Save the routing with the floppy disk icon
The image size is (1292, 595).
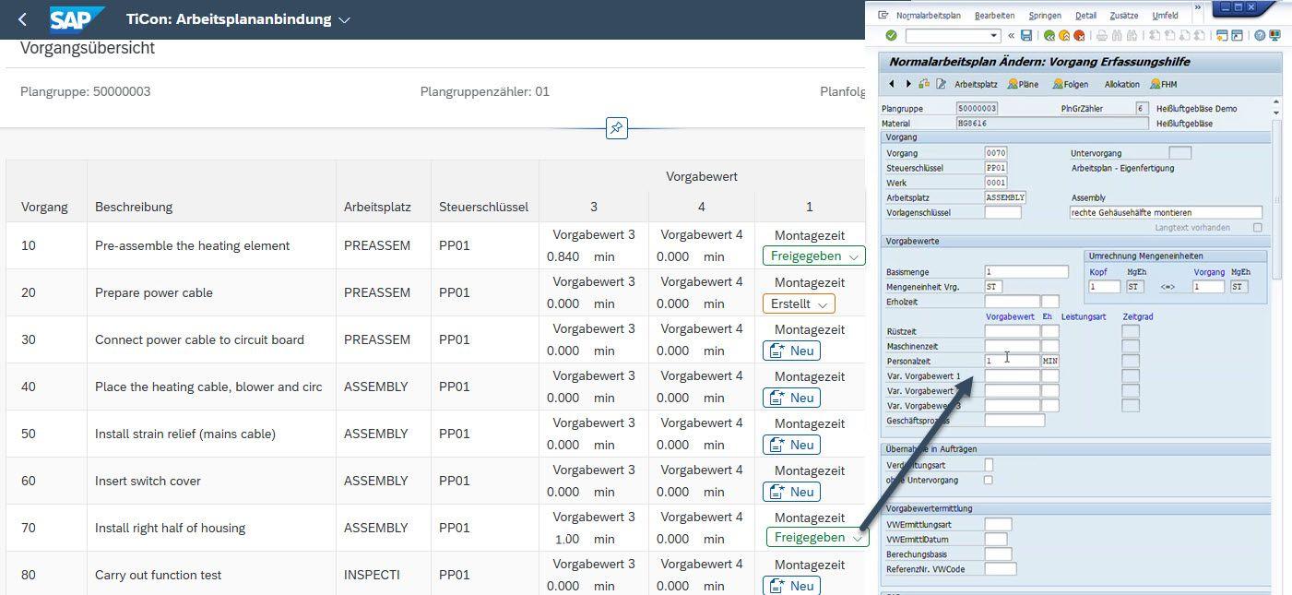coord(1026,36)
